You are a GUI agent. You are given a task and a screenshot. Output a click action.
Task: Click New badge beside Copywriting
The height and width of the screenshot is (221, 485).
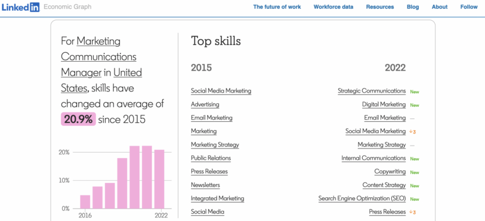tap(415, 172)
